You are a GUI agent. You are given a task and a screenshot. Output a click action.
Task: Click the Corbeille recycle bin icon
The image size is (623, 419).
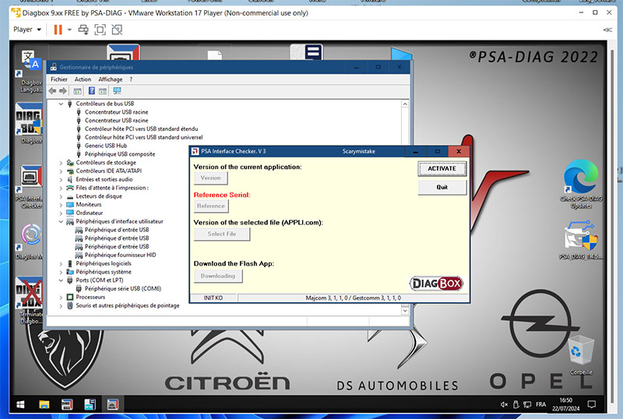(581, 355)
